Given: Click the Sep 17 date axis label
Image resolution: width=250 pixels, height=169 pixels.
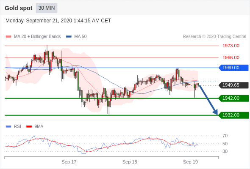Looking at the screenshot, I should point(69,162).
